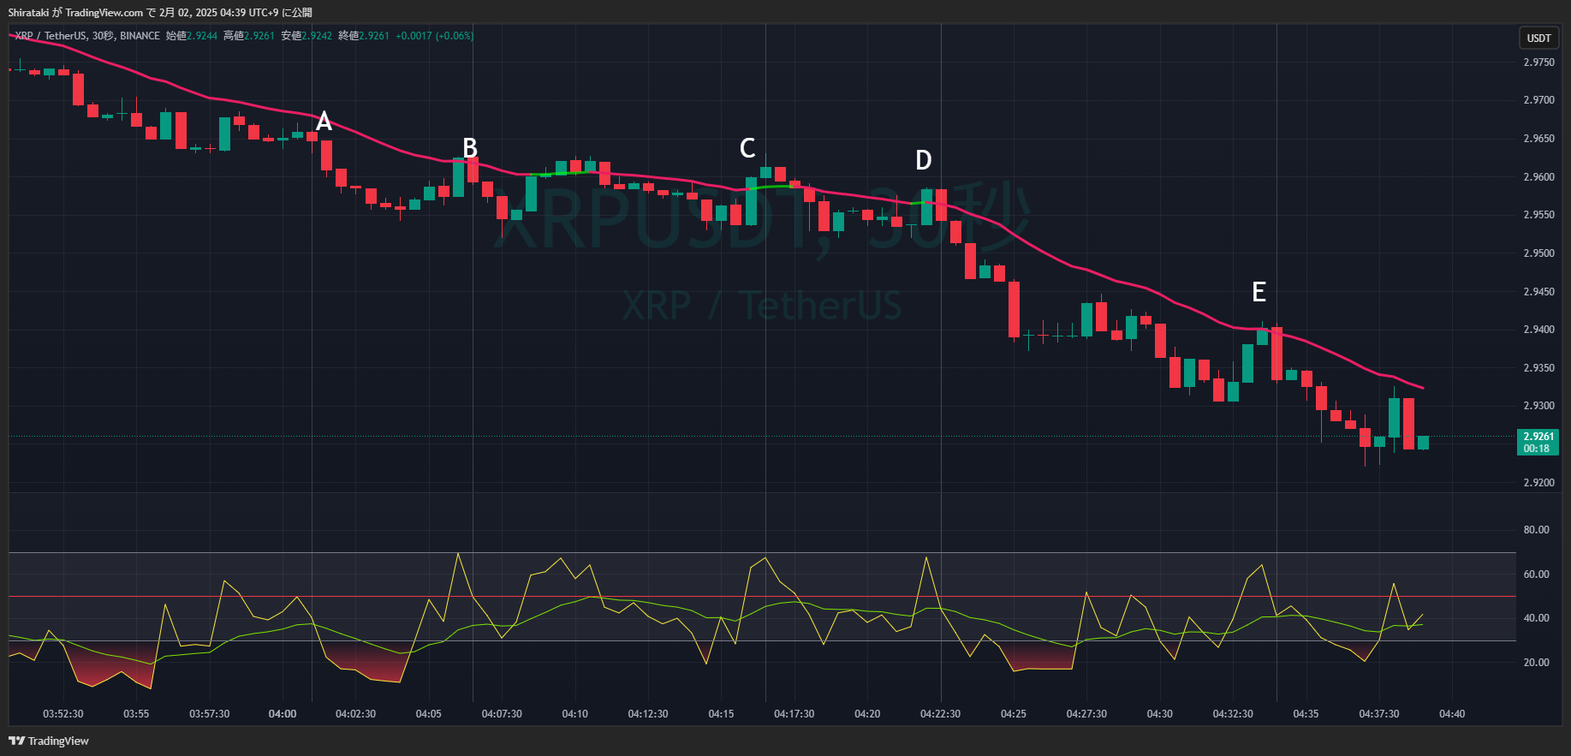The image size is (1571, 756).
Task: Click the 03:57:30 time axis label
Action: click(210, 714)
